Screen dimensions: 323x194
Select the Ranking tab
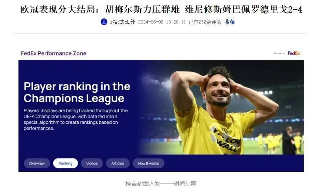click(65, 163)
